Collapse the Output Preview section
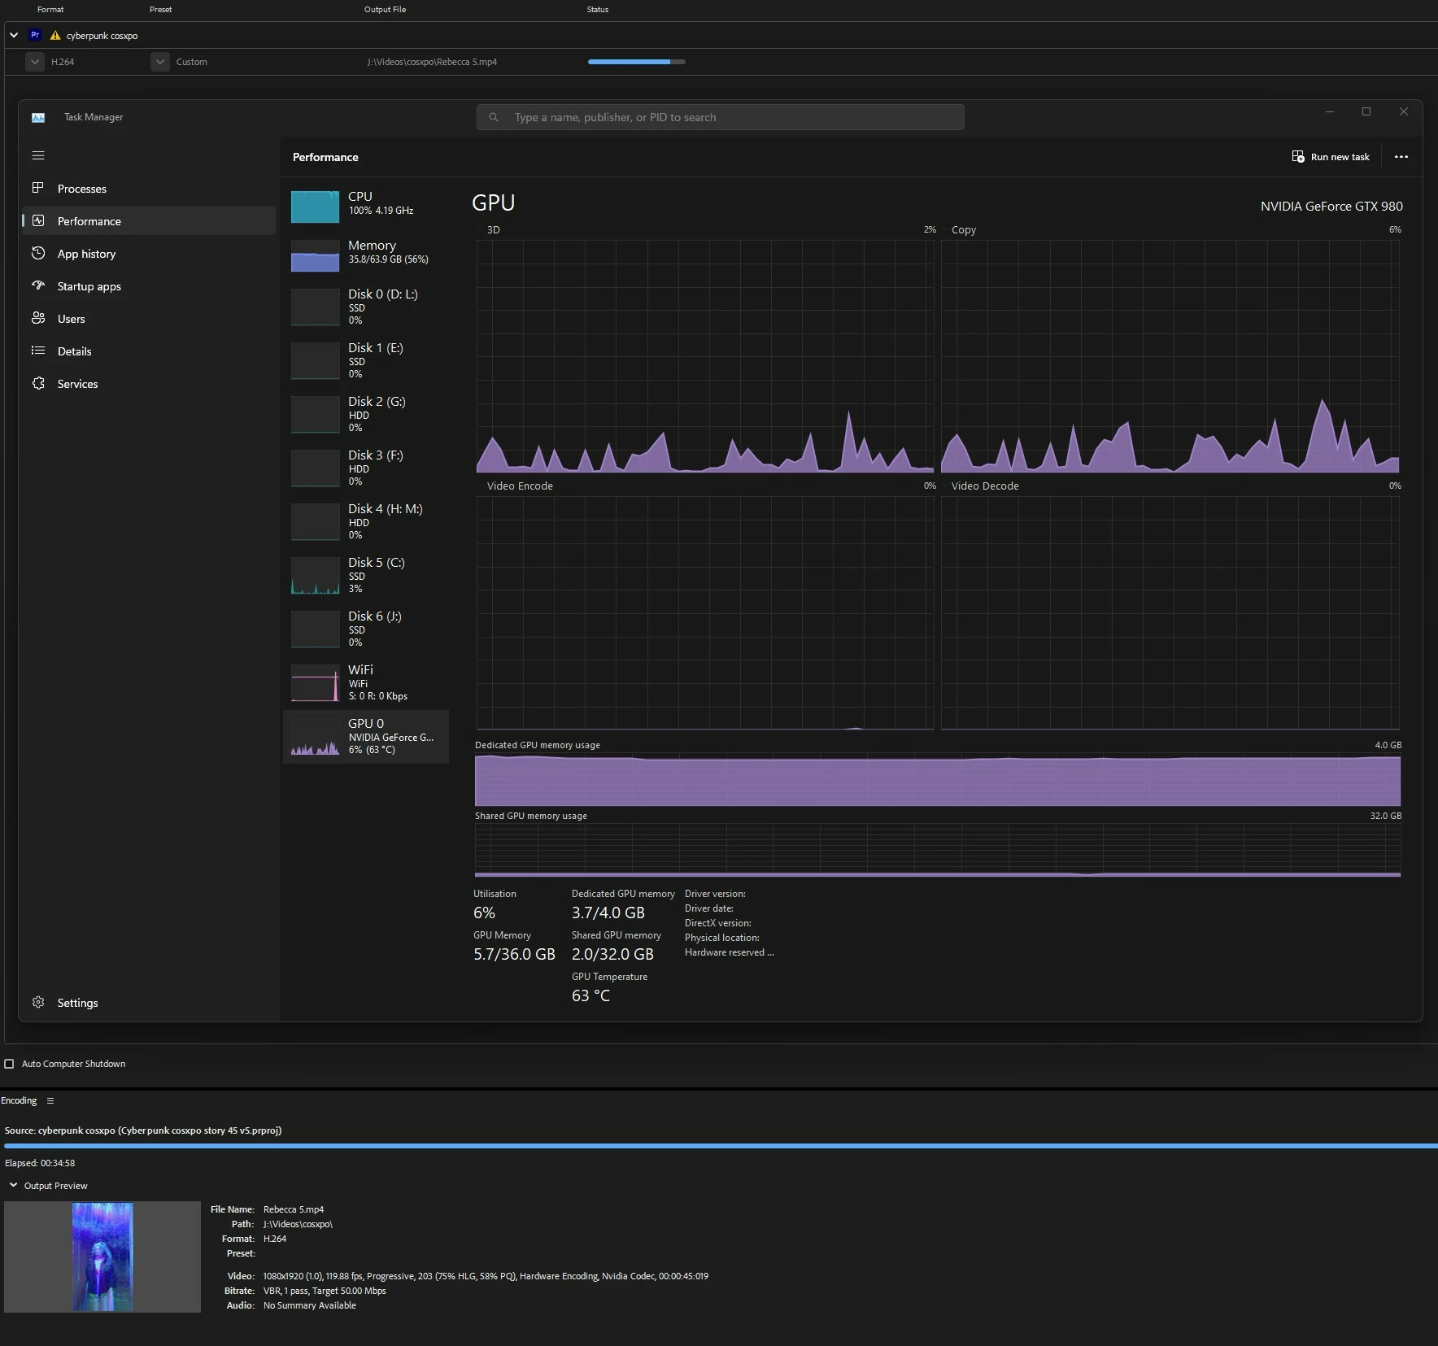 click(x=13, y=1185)
